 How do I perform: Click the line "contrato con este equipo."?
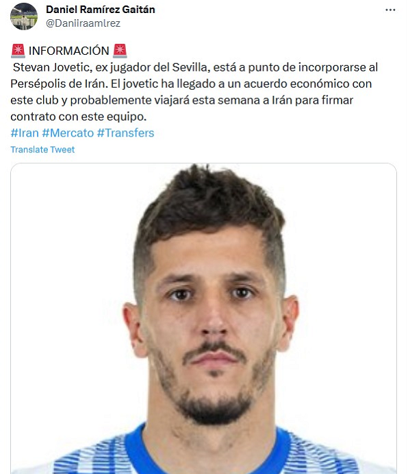[79, 117]
